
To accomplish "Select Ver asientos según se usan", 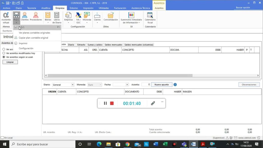I will coord(4,57).
